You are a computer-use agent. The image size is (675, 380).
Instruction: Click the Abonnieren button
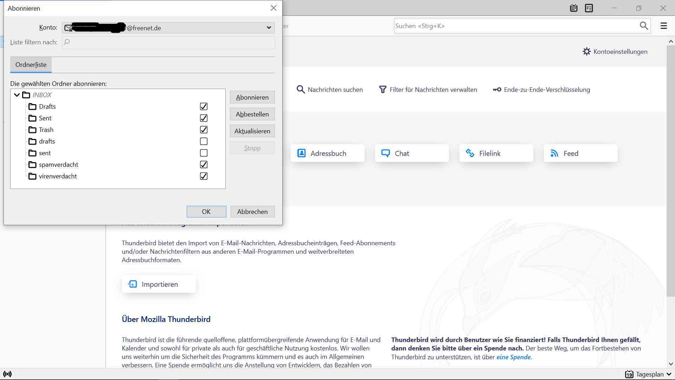pyautogui.click(x=252, y=97)
